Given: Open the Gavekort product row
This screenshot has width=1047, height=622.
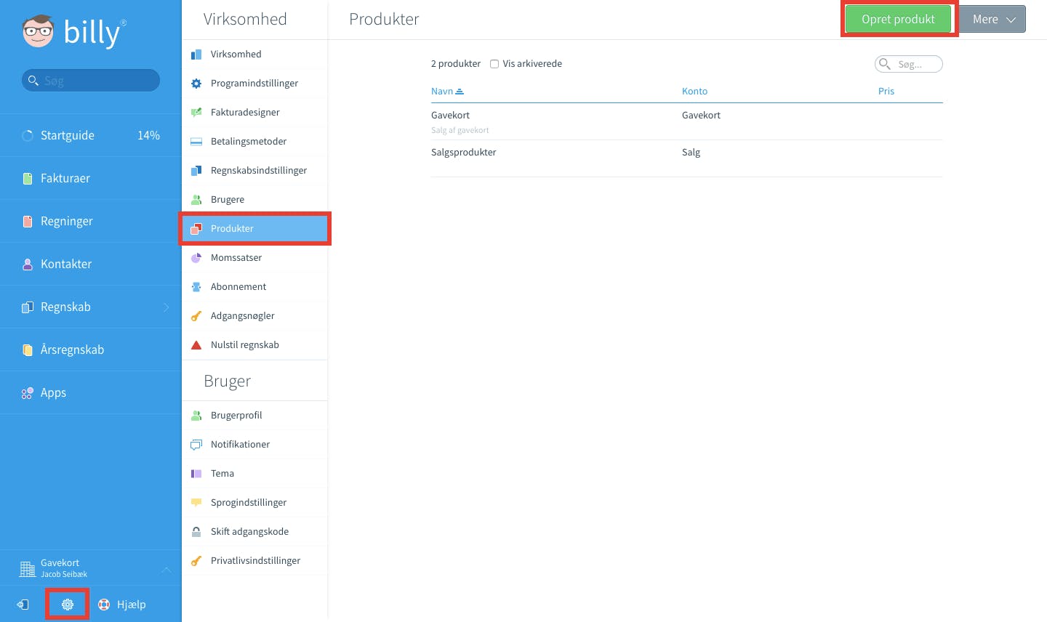Looking at the screenshot, I should click(686, 122).
